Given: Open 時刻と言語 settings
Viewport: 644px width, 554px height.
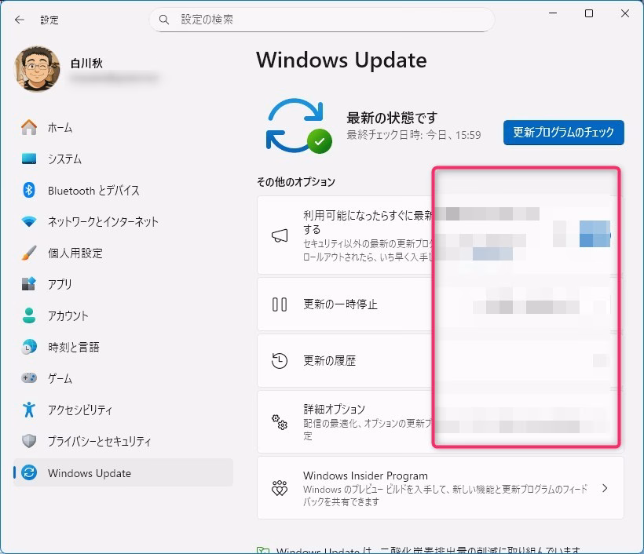Looking at the screenshot, I should 123,347.
